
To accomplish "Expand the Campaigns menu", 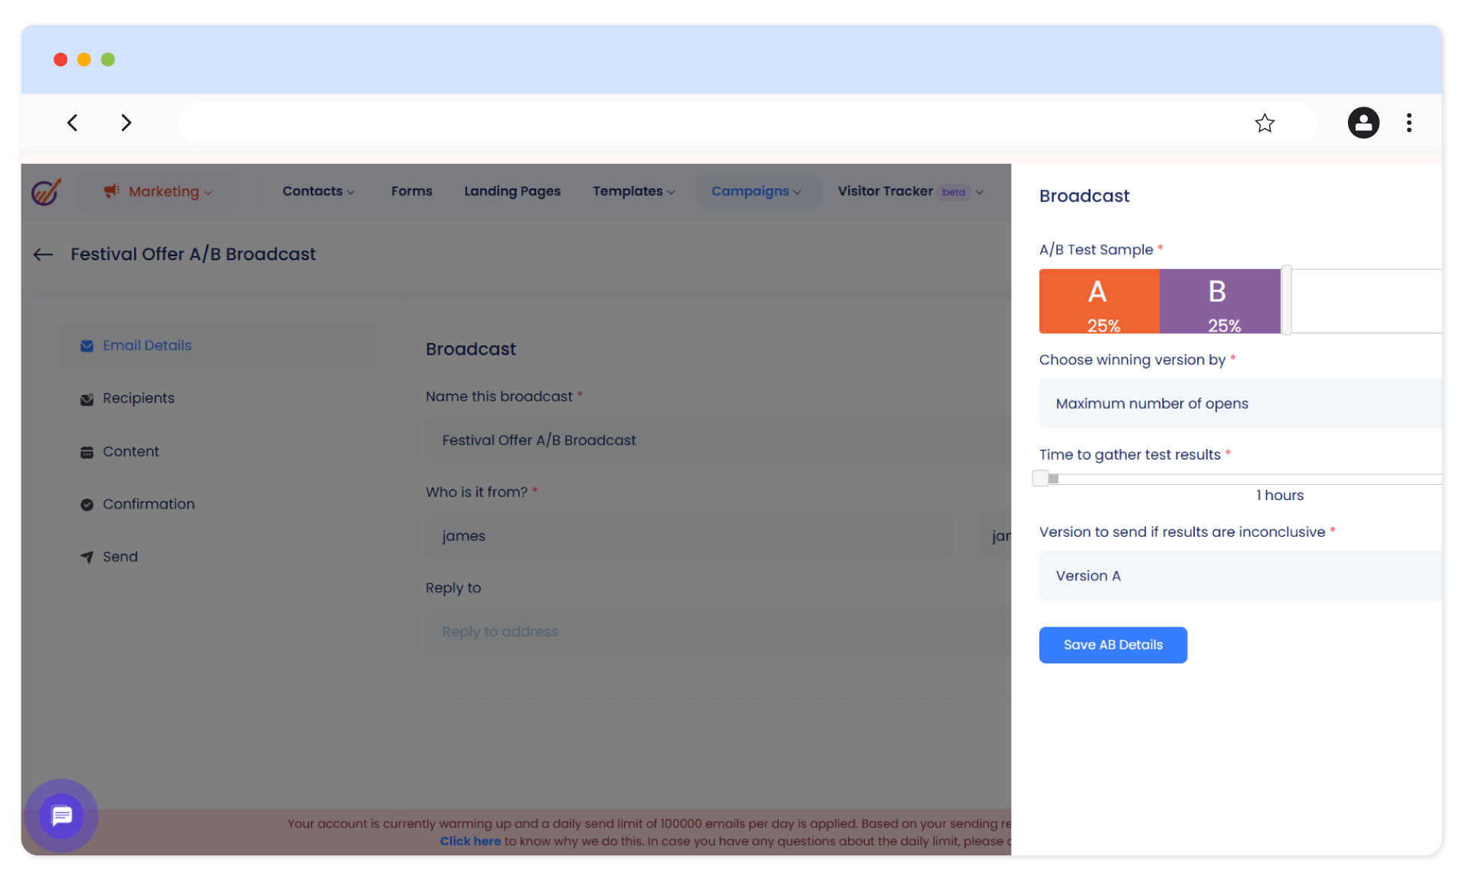I will pyautogui.click(x=757, y=191).
